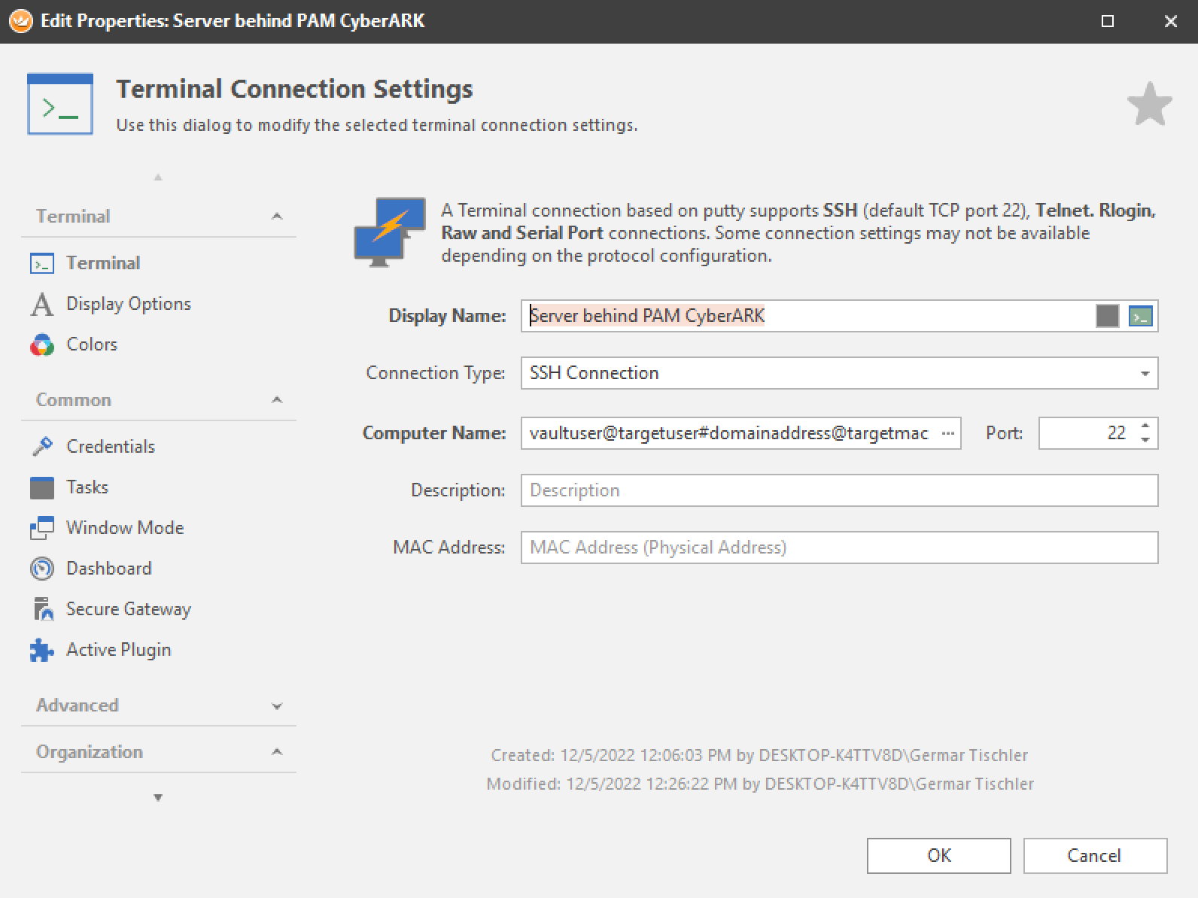Click the Terminal icon in sidebar
This screenshot has width=1198, height=898.
tap(42, 264)
